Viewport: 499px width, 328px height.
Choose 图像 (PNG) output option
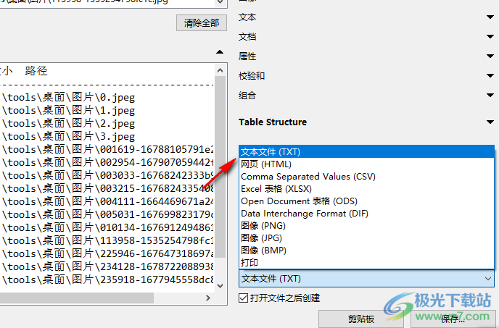[366, 226]
